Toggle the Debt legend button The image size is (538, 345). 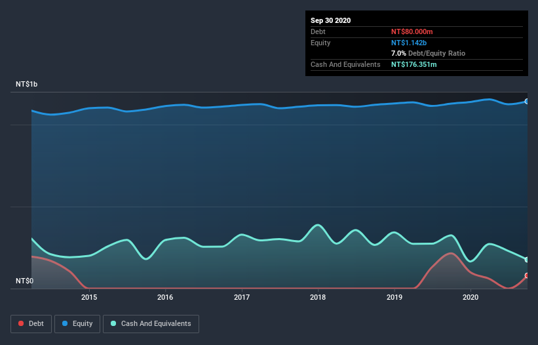click(31, 324)
